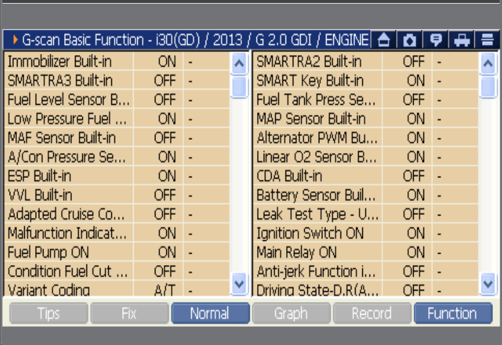Click the Fix button
Viewport: 502px width, 345px height.
coord(129,314)
